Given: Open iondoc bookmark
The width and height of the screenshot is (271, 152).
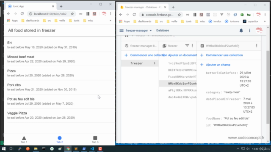Looking at the screenshot, I should [215, 22].
